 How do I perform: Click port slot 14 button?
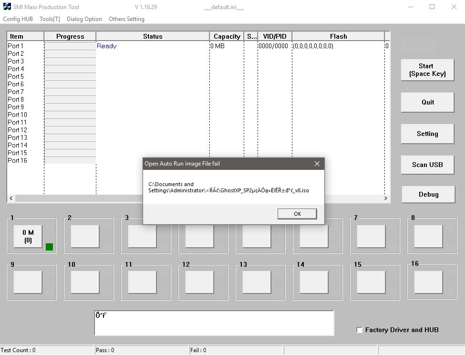[314, 282]
